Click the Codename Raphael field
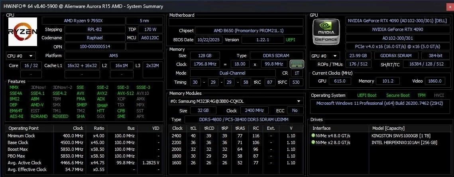The height and width of the screenshot is (177, 454). [x=95, y=38]
